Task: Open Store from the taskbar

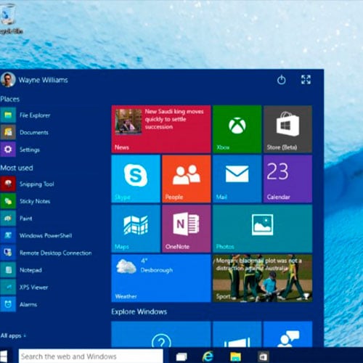Action: tap(263, 357)
